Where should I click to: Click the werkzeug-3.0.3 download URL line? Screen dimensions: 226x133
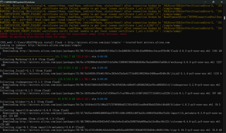pyautogui.click(x=112, y=62)
